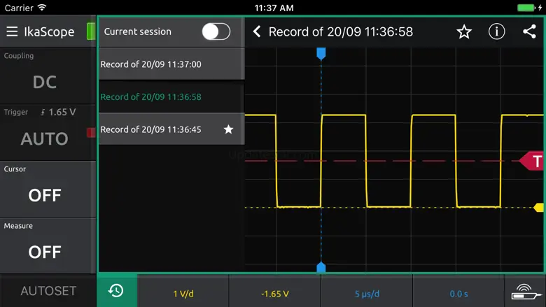Click the red T trigger level marker
Viewport: 546px width, 307px height.
pyautogui.click(x=535, y=162)
